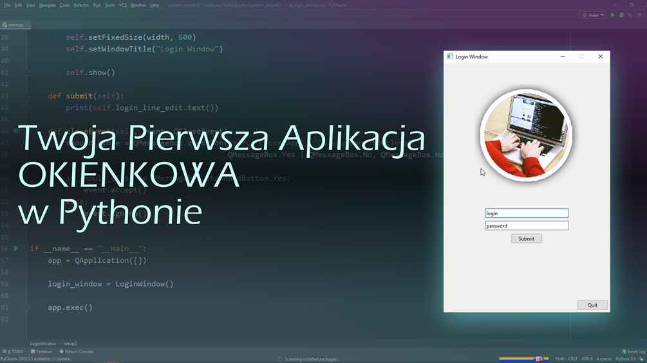Screen dimensions: 647x363
Task: Click the Run with Coverage icon
Action: (630, 15)
